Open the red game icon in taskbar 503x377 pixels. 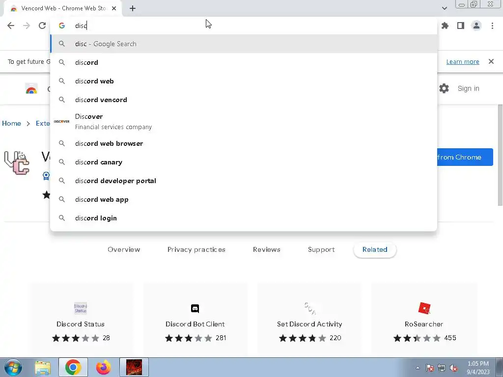click(x=134, y=367)
